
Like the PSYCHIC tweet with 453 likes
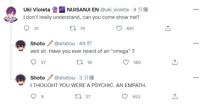click(x=125, y=96)
